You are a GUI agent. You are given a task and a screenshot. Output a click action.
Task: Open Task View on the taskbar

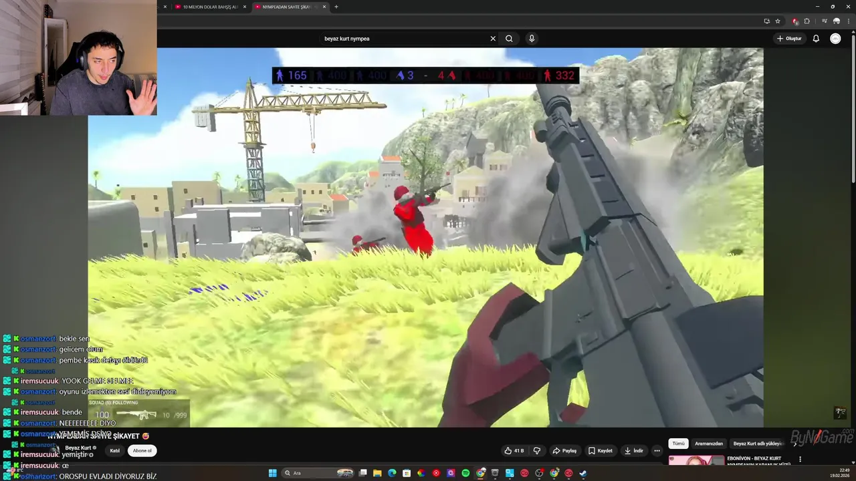362,473
